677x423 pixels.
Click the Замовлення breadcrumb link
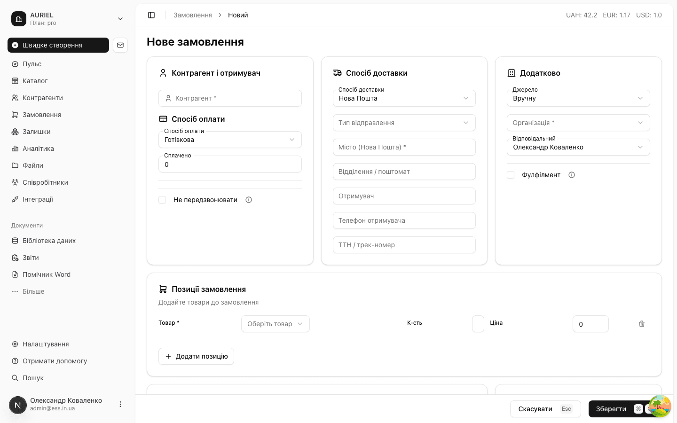tap(193, 15)
